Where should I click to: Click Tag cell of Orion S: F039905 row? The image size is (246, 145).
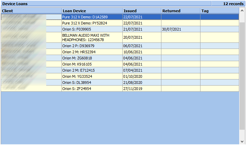(x=219, y=29)
